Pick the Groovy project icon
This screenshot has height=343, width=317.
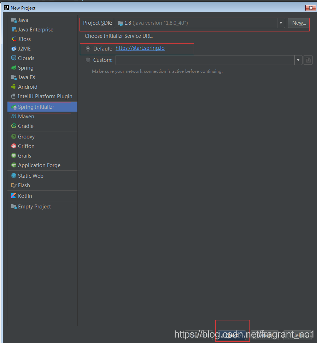14,136
